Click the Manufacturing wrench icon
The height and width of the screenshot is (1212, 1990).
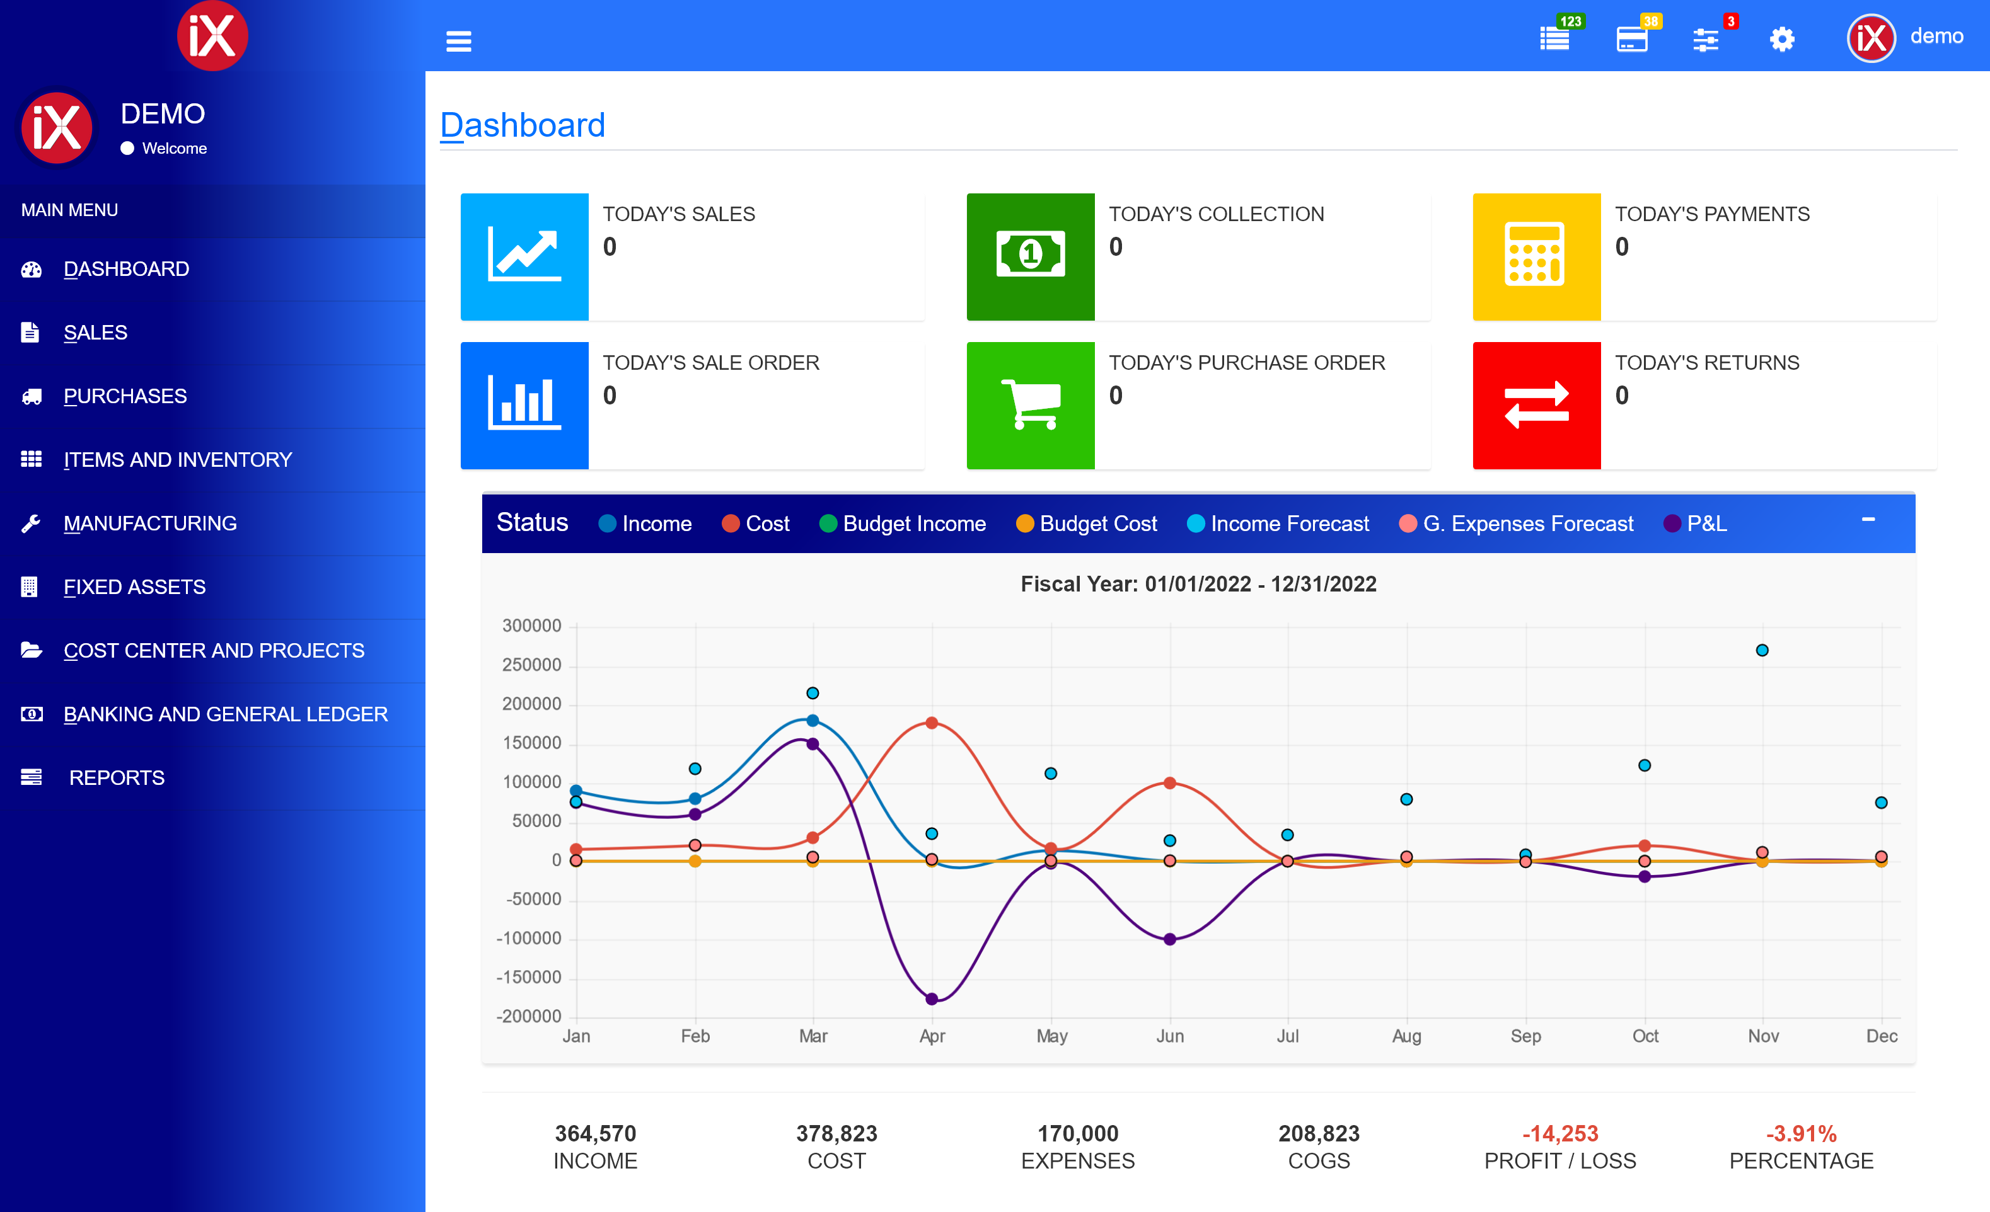[x=31, y=523]
